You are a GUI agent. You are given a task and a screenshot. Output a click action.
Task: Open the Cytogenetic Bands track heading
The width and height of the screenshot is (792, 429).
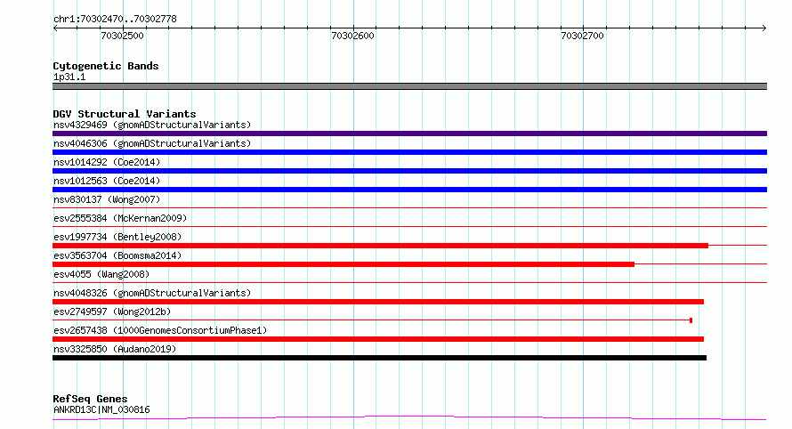coord(106,66)
